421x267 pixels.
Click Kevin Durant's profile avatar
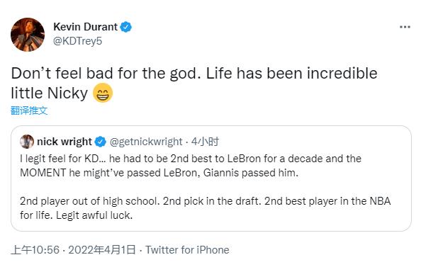(28, 35)
